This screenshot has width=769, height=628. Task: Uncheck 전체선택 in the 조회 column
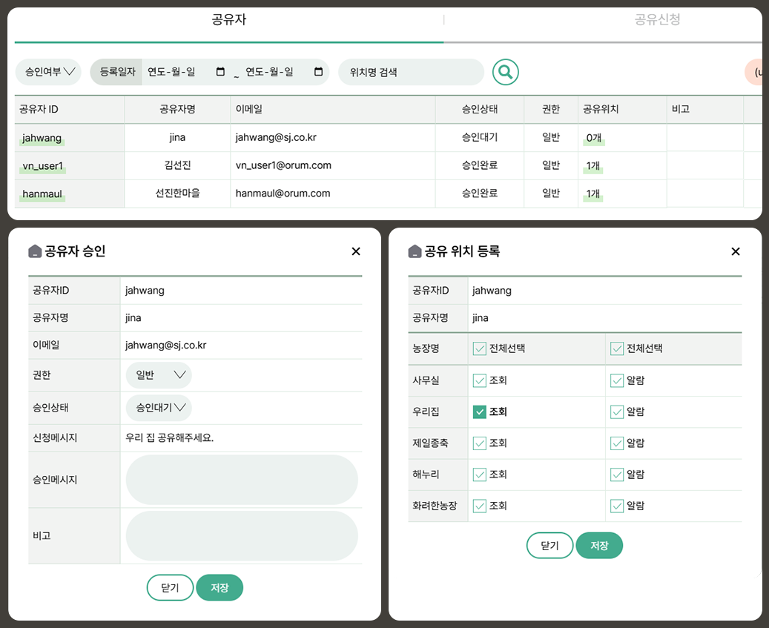(x=480, y=348)
